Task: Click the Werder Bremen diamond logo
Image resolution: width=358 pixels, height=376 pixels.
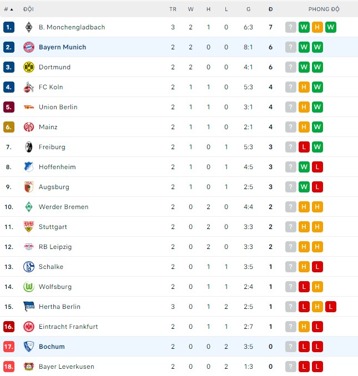Action: coord(29,207)
